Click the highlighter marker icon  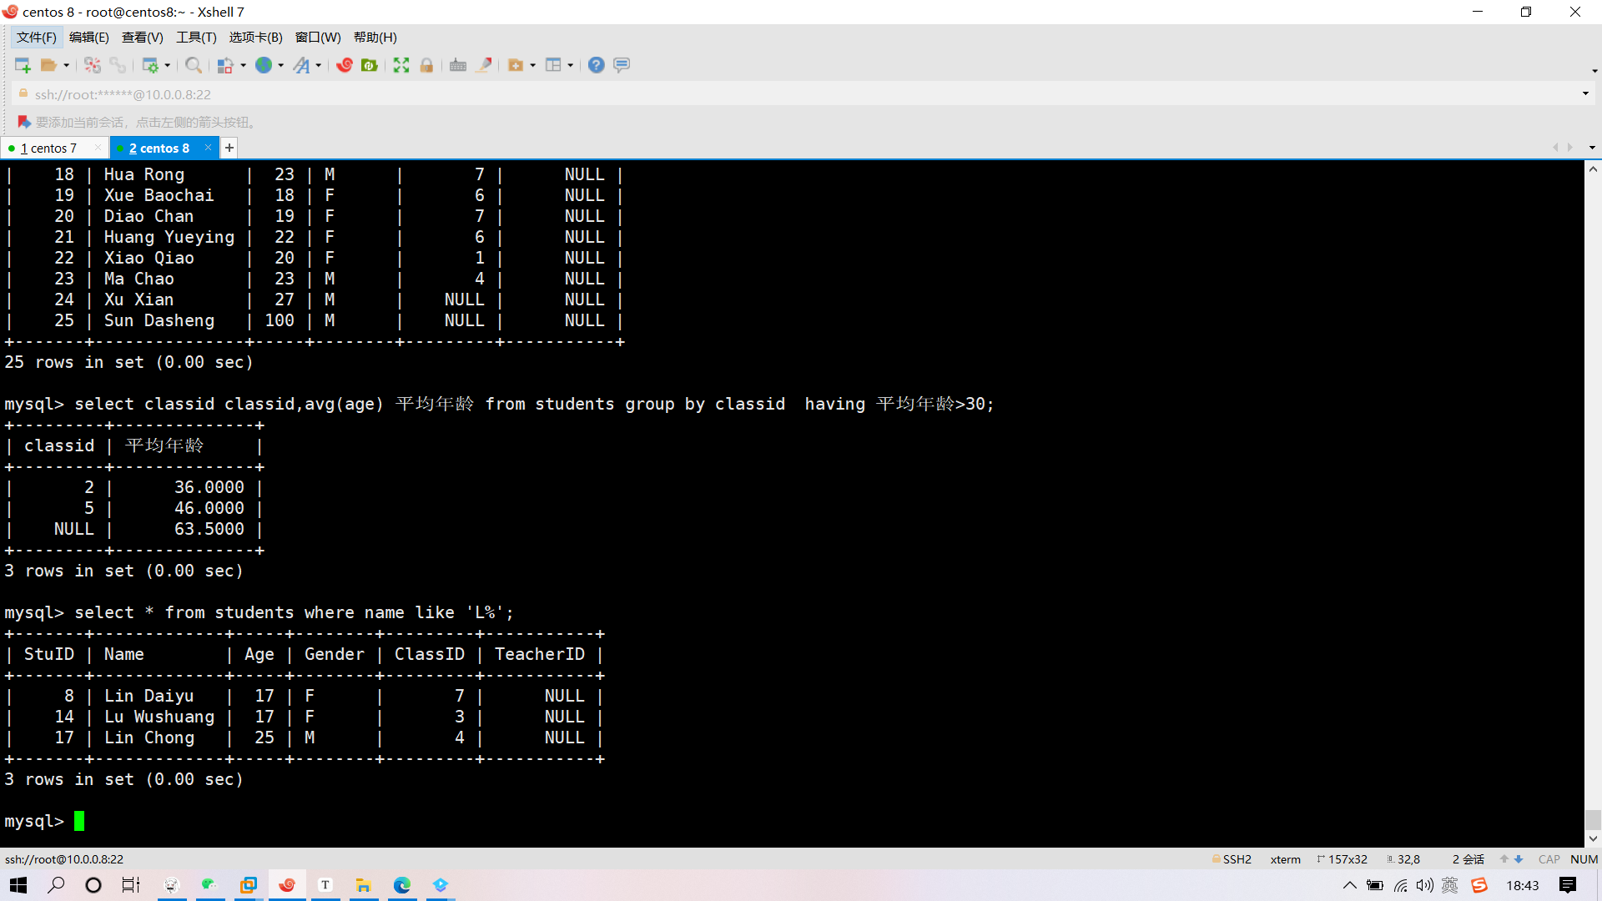(484, 65)
